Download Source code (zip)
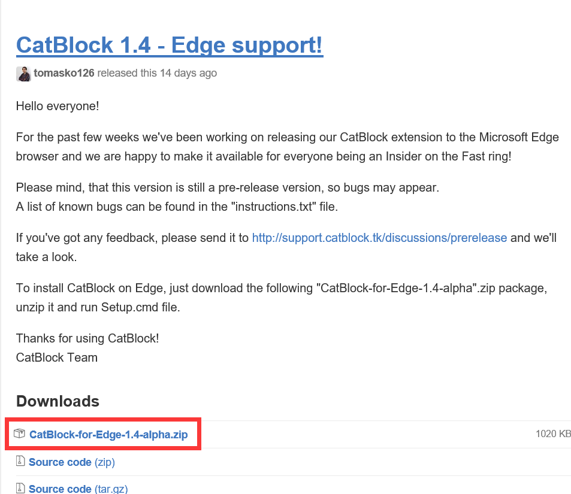The height and width of the screenshot is (494, 571). pyautogui.click(x=71, y=462)
